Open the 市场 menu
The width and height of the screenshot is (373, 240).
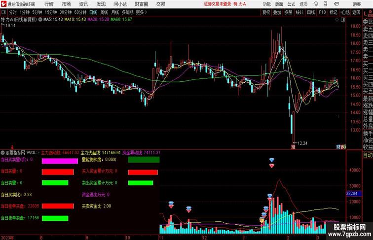[67, 4]
